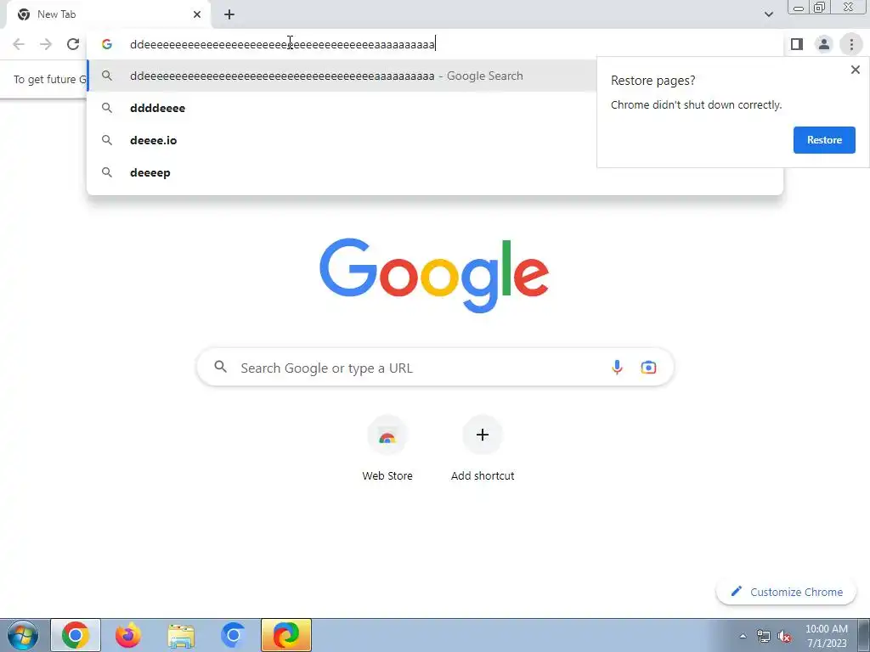Open Chrome's three-dot menu
870x652 pixels.
coord(851,44)
